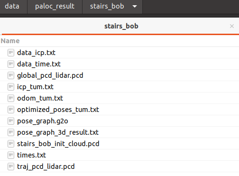Click the odom_tum.txt file icon
239x176 pixels.
click(11, 98)
